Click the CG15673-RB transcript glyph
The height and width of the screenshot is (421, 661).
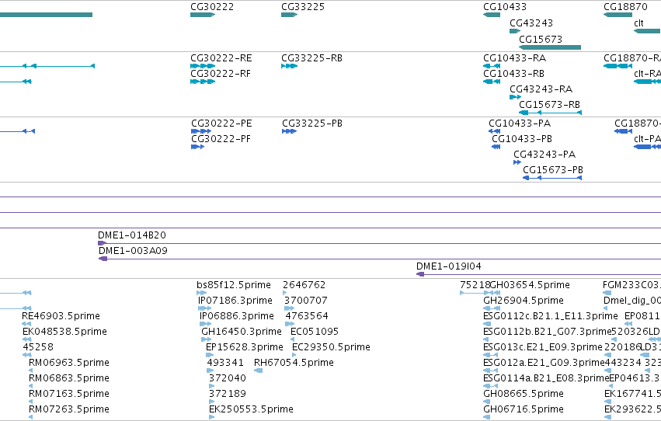[x=550, y=113]
